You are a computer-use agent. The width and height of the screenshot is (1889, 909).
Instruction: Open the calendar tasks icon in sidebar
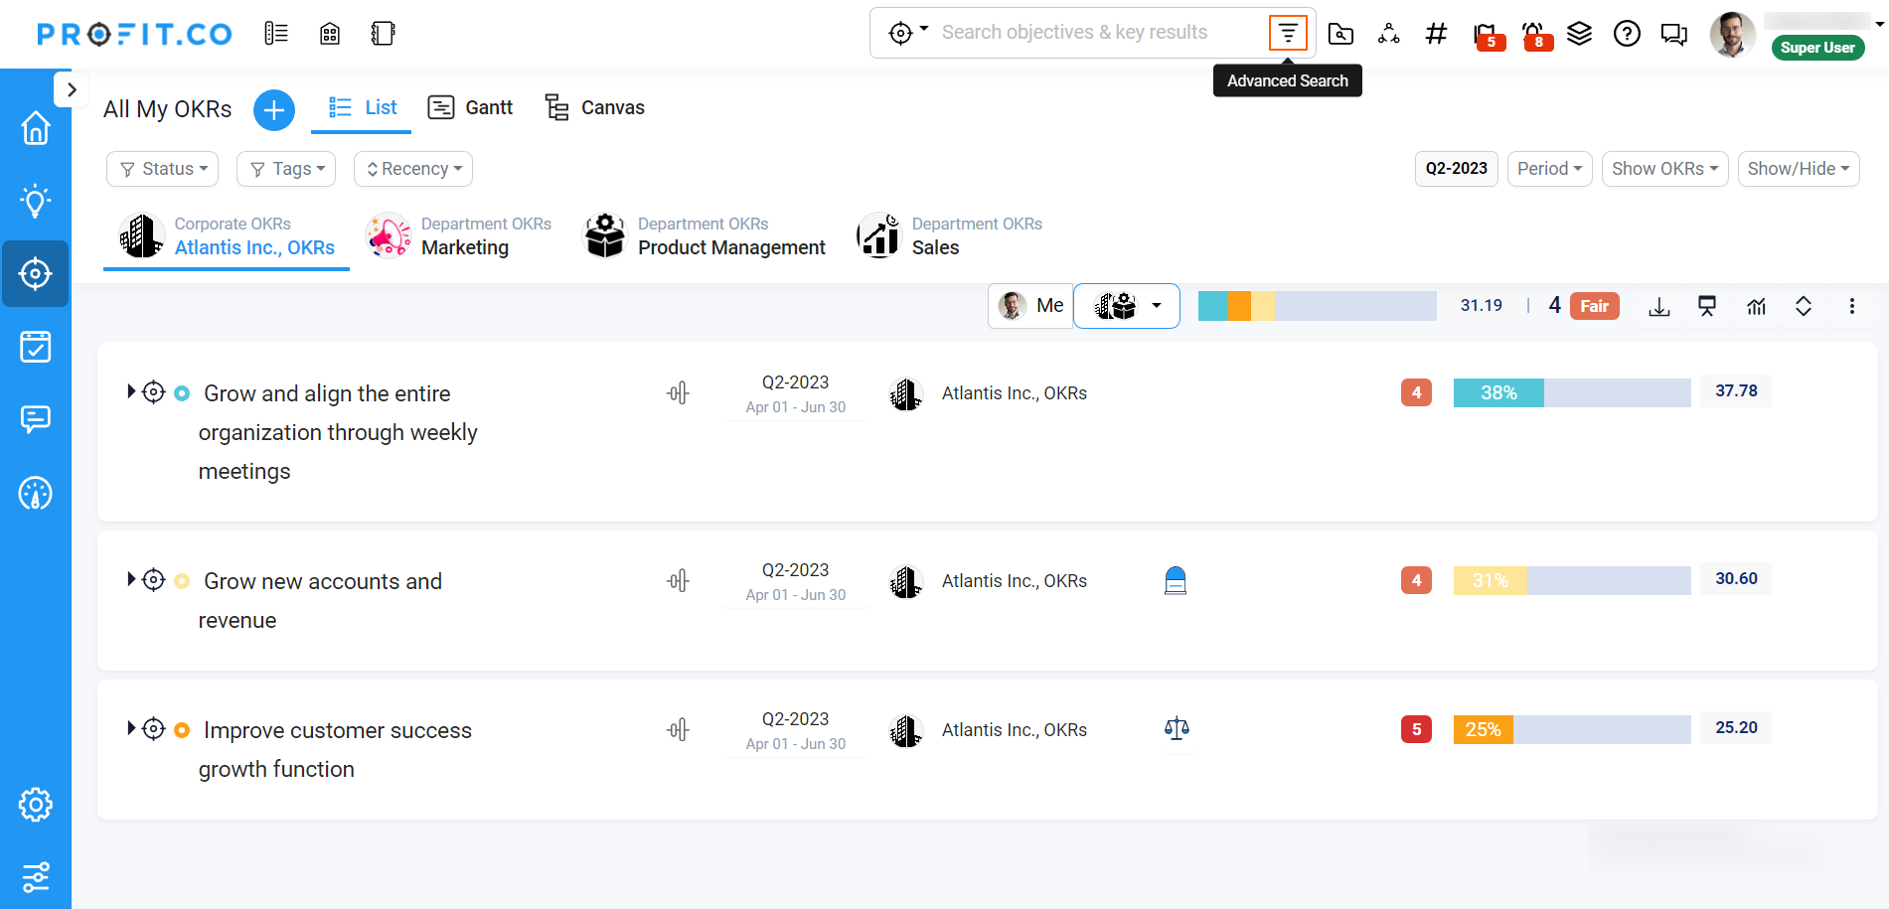point(36,347)
